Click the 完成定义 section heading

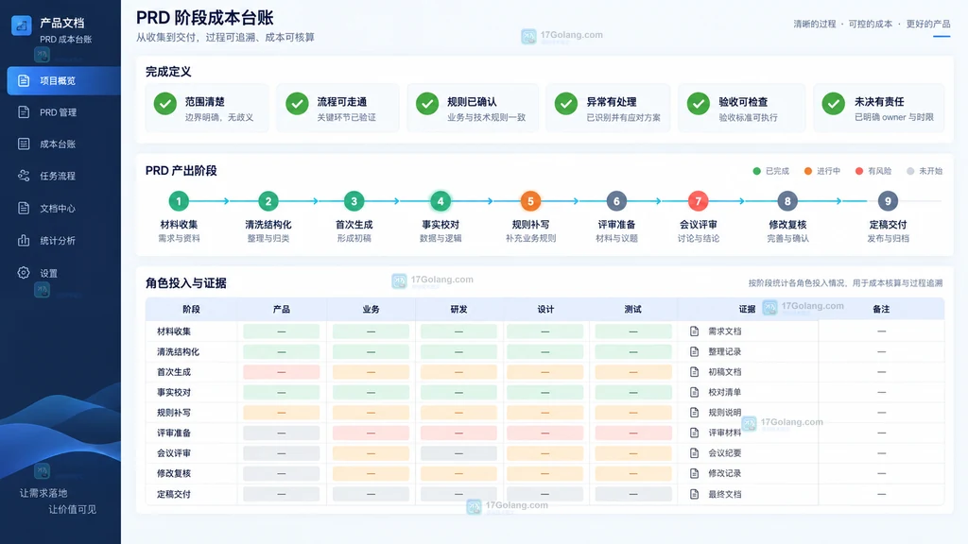(x=168, y=72)
